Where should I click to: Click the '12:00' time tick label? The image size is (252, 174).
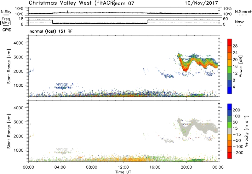(123, 167)
